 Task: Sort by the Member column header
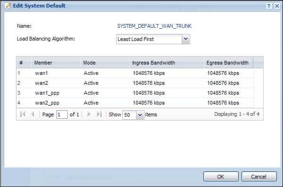point(57,63)
